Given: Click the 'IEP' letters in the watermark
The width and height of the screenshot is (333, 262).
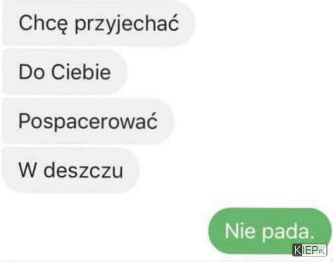Looking at the screenshot, I should [x=310, y=250].
